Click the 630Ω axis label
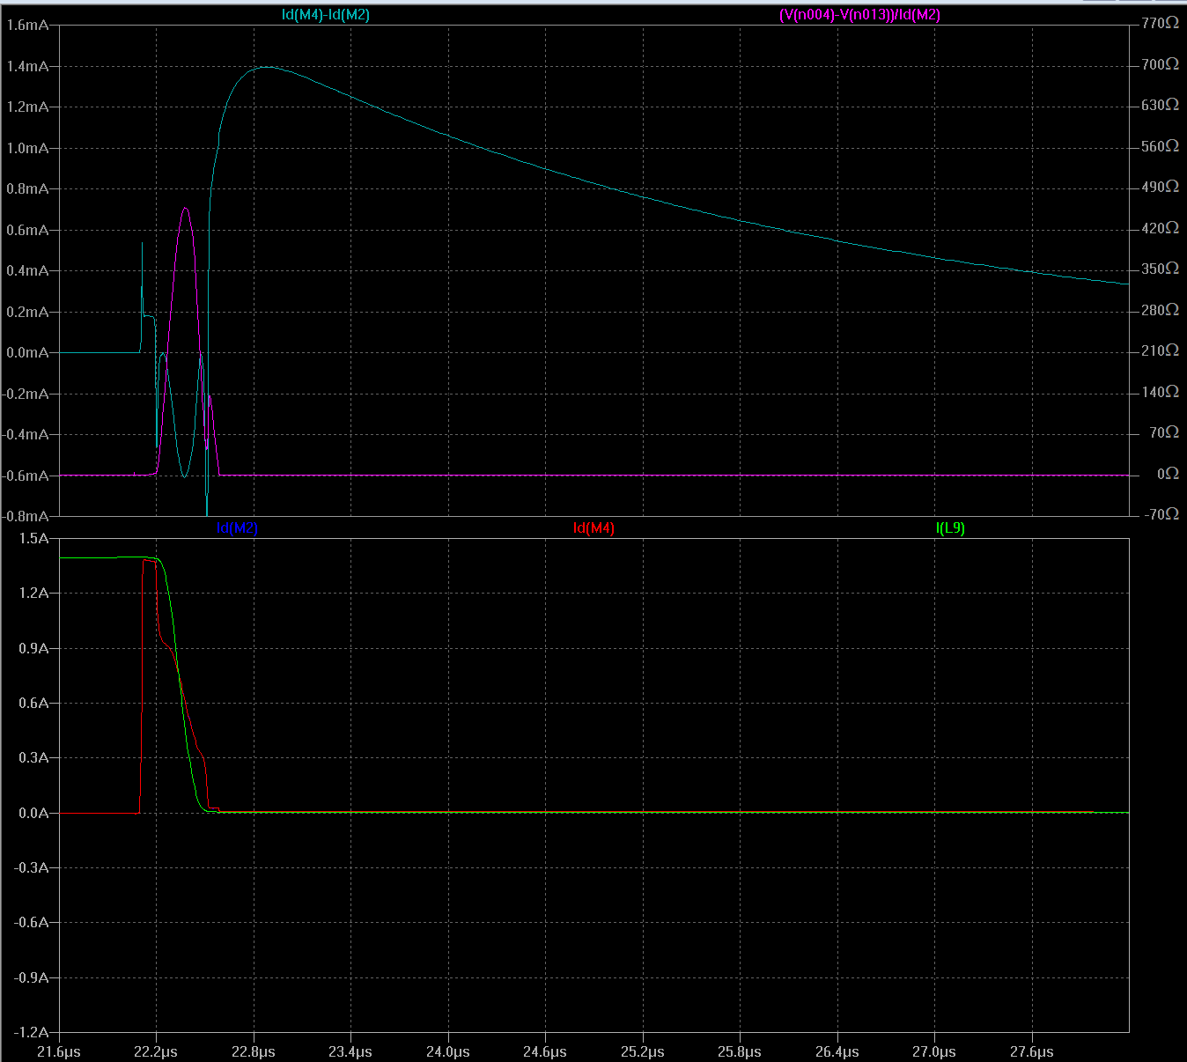1187x1062 pixels. coord(1160,106)
